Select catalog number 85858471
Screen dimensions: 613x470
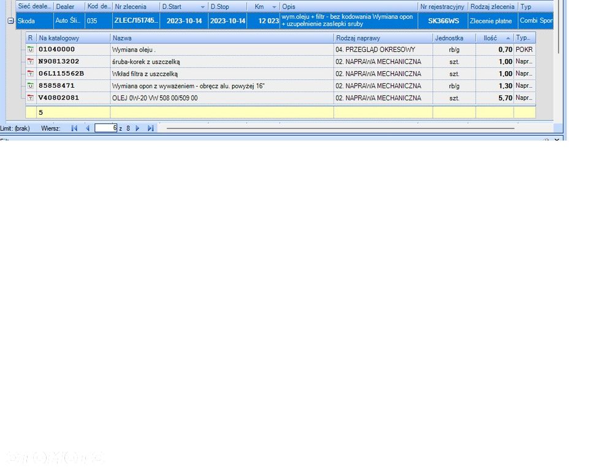[x=73, y=86]
